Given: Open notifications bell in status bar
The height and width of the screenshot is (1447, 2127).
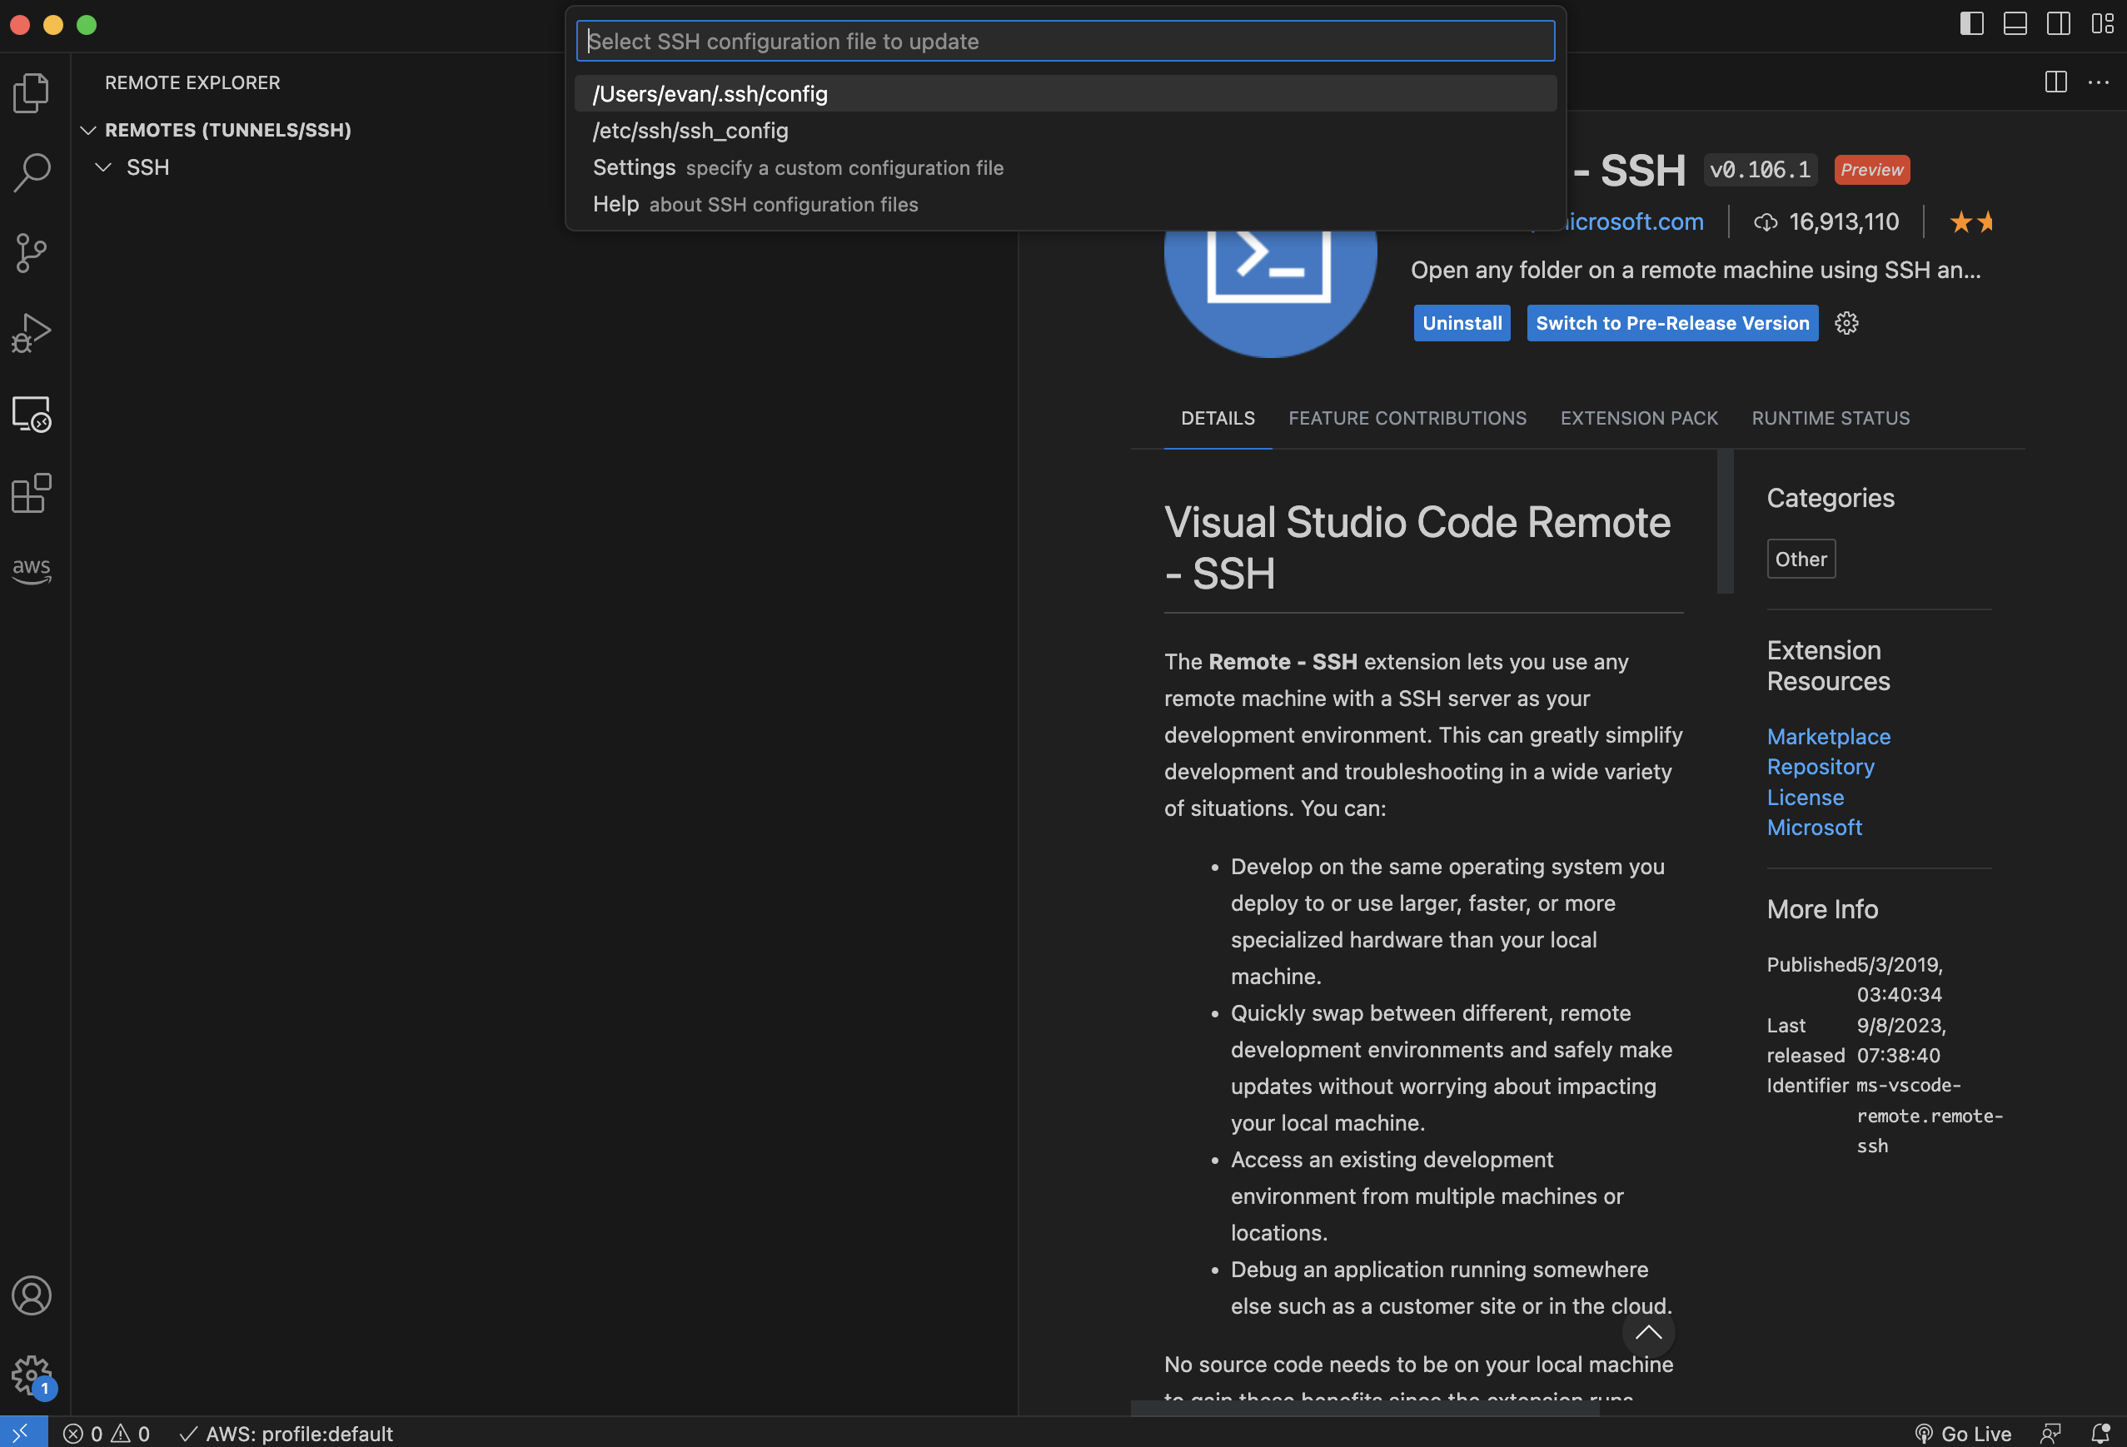Looking at the screenshot, I should (2100, 1434).
